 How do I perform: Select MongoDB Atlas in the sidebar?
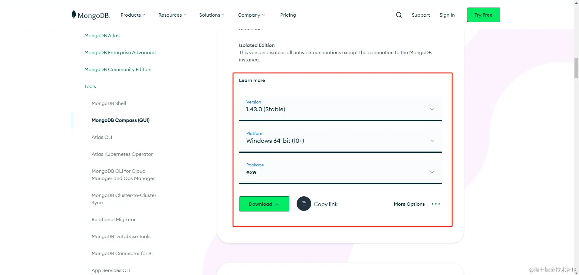(102, 35)
